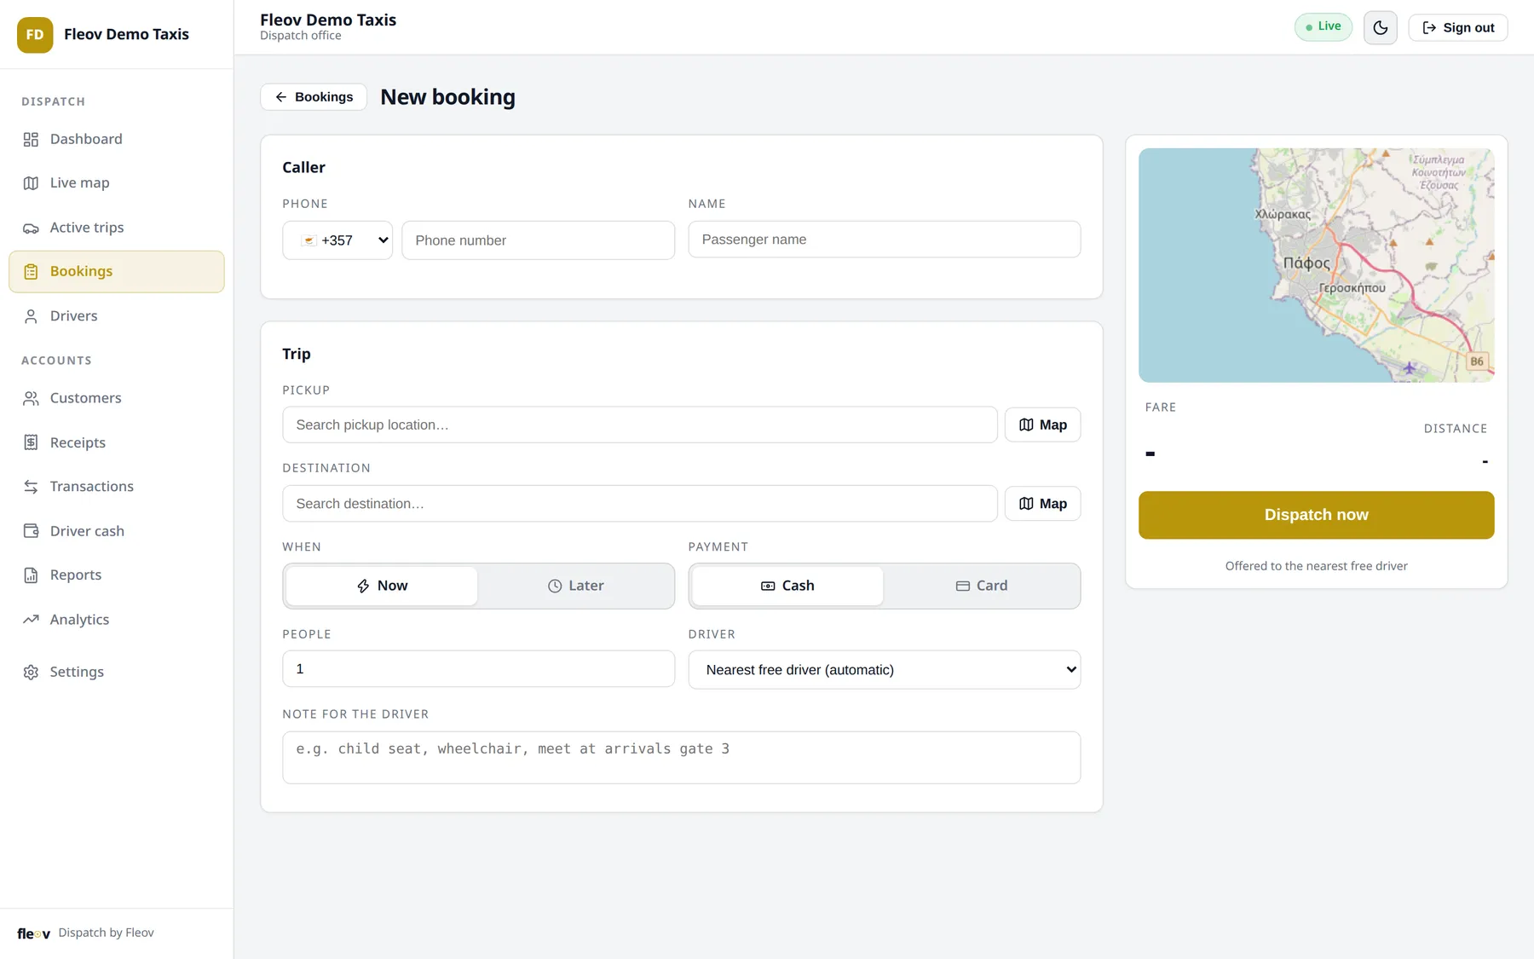Screen dimensions: 1534x959
Task: Navigate to Transactions page
Action: pyautogui.click(x=117, y=487)
